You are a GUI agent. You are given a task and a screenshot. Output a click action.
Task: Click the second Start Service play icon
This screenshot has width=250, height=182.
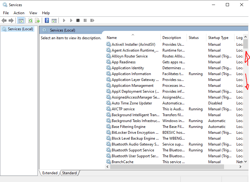pos(71,20)
